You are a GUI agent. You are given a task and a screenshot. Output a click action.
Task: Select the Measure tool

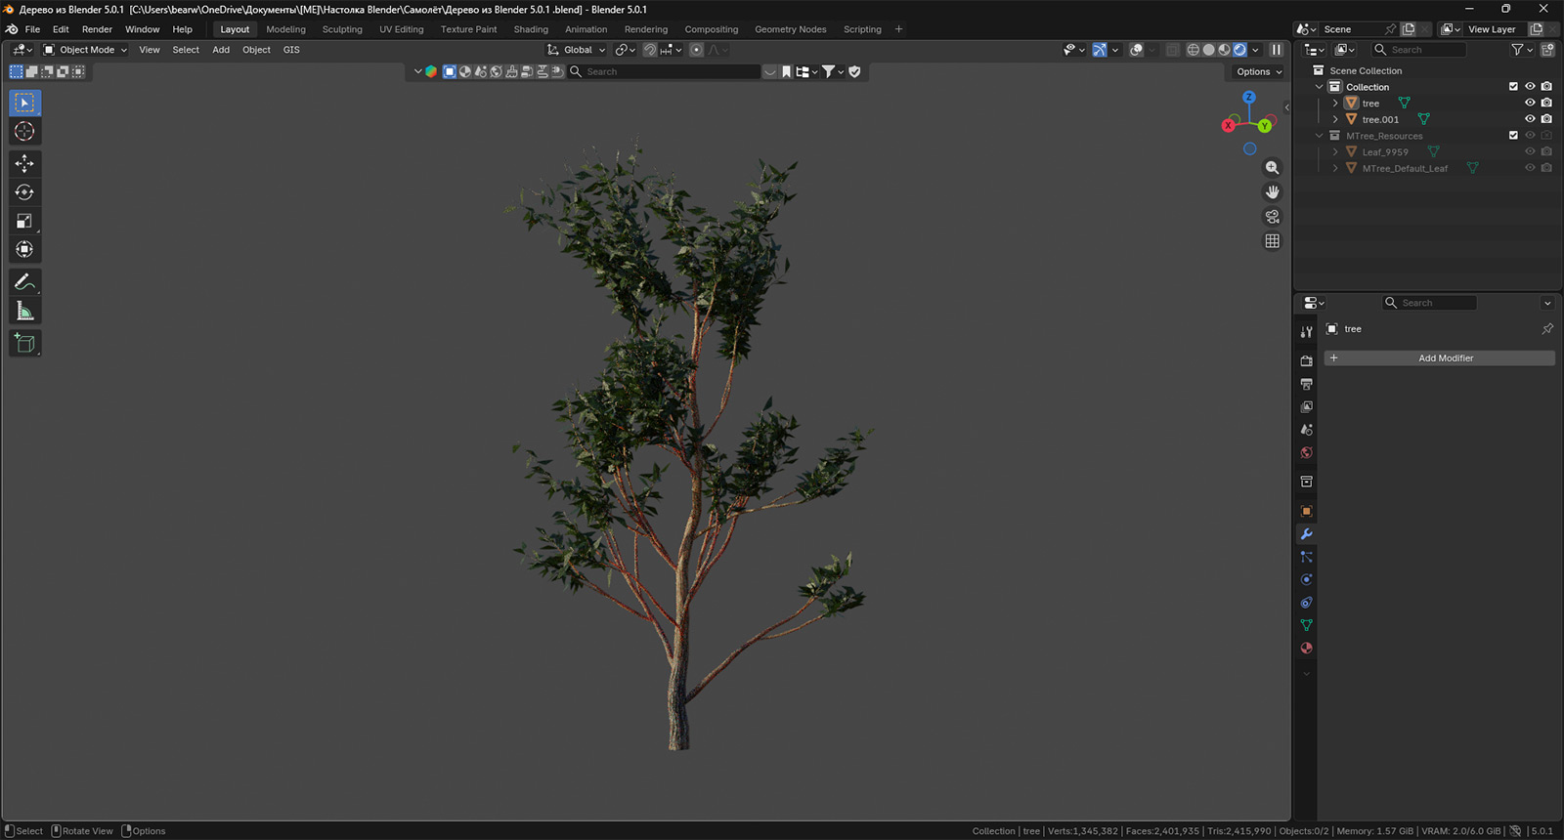click(x=24, y=312)
